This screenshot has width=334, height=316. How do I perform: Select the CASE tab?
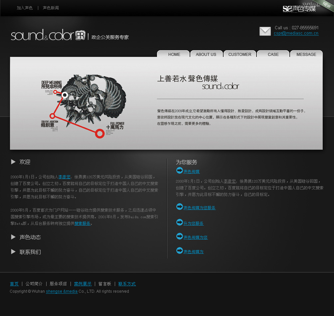click(x=273, y=54)
